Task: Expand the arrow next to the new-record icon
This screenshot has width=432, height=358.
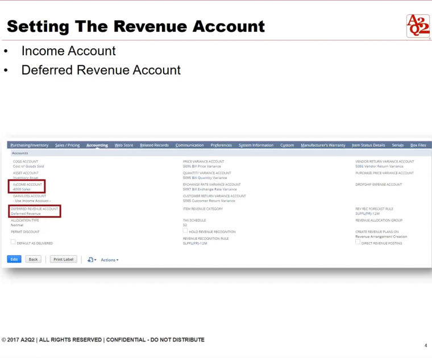Action: tap(95, 260)
